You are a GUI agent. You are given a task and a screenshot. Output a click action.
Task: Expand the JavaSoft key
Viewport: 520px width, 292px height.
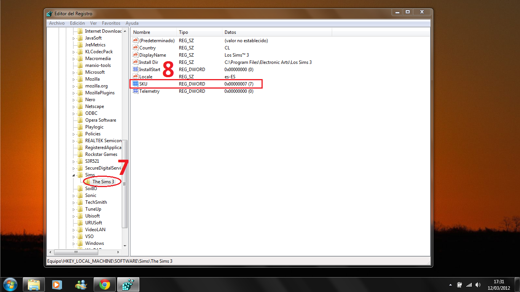tap(74, 38)
